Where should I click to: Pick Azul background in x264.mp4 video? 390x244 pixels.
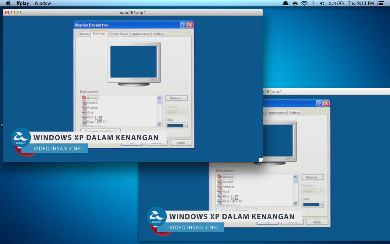223,192
